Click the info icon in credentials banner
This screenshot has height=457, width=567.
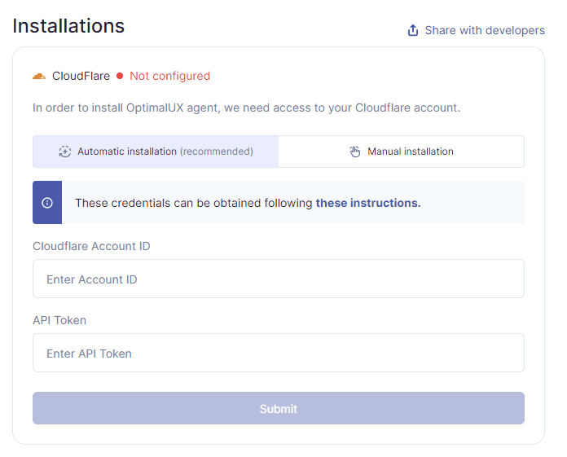[x=47, y=203]
